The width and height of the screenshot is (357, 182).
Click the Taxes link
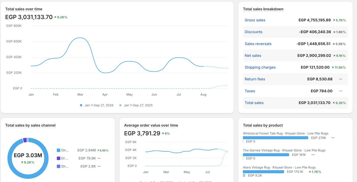tap(250, 91)
